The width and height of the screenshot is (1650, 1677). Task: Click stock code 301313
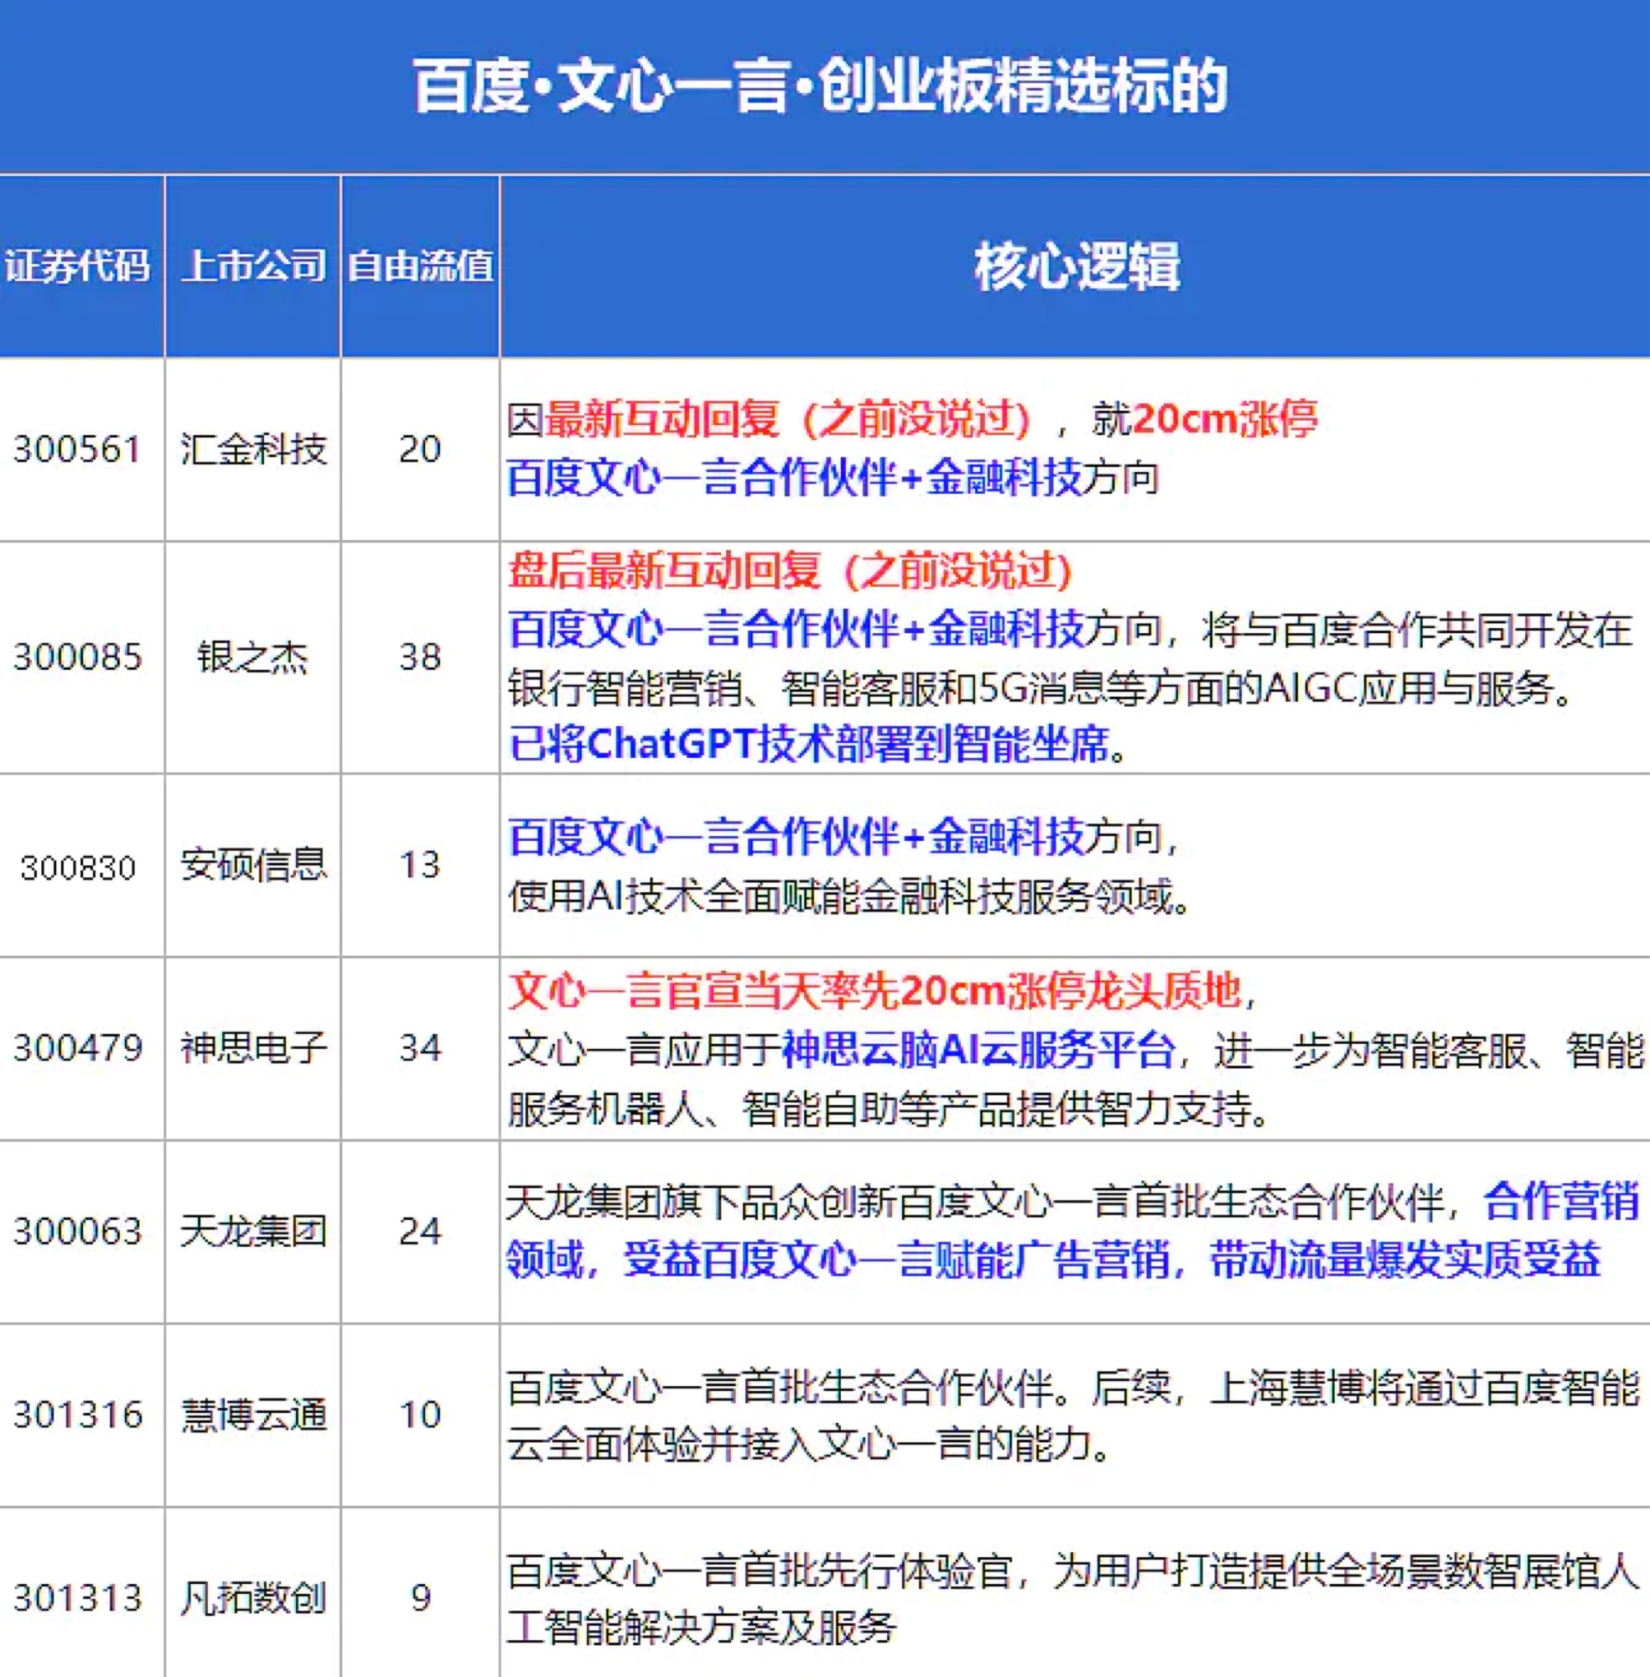pyautogui.click(x=77, y=1598)
